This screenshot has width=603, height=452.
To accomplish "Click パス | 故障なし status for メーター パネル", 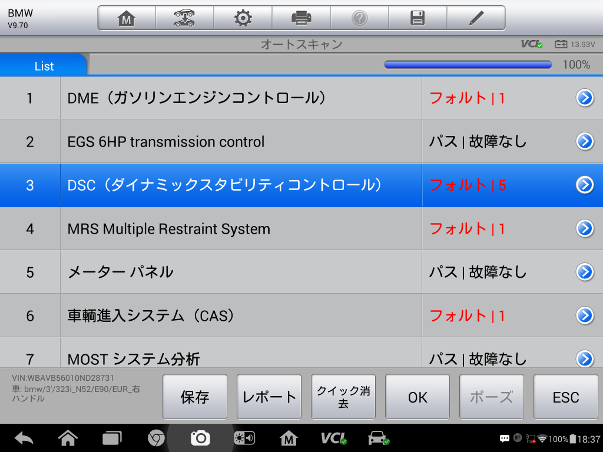I will 478,272.
